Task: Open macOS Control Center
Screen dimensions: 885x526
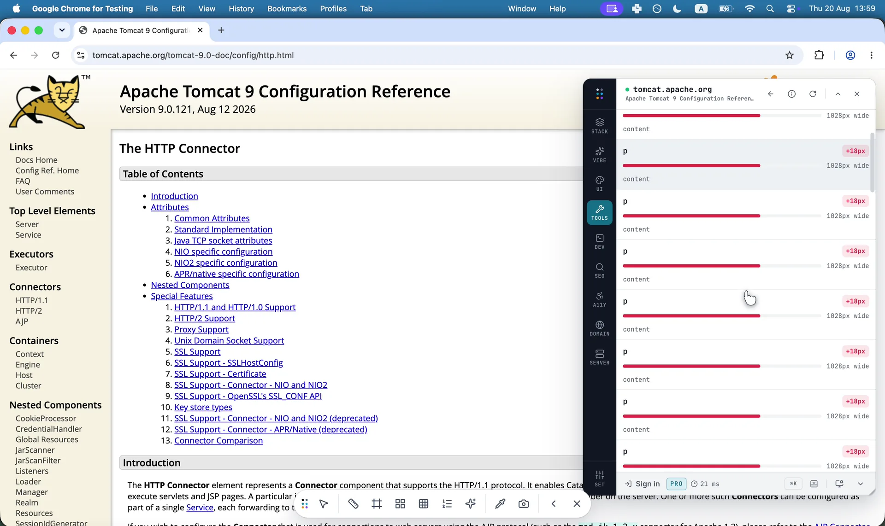Action: point(791,9)
